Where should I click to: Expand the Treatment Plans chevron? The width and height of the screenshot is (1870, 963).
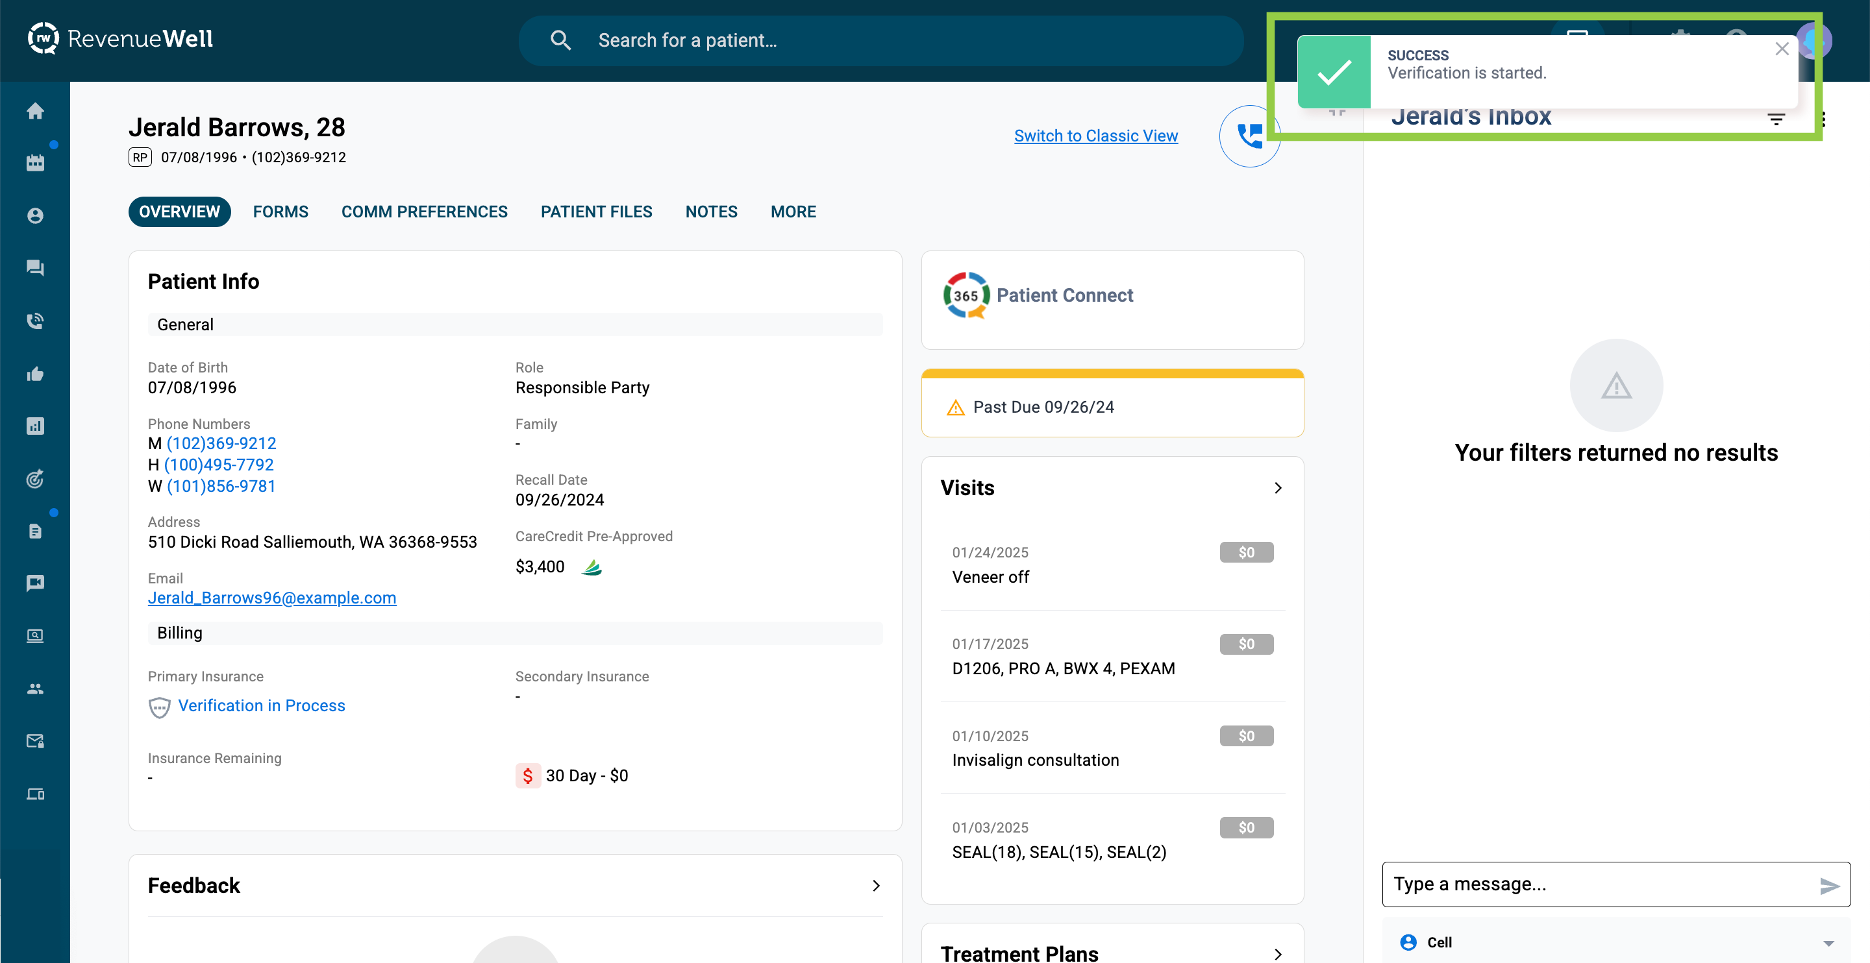click(1278, 955)
